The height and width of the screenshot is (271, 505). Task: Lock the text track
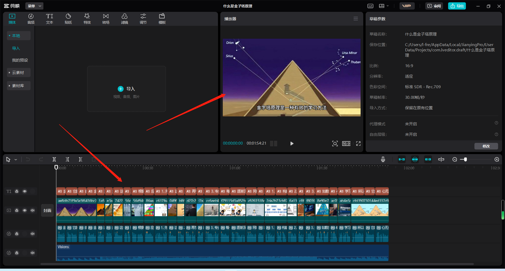[x=17, y=191]
